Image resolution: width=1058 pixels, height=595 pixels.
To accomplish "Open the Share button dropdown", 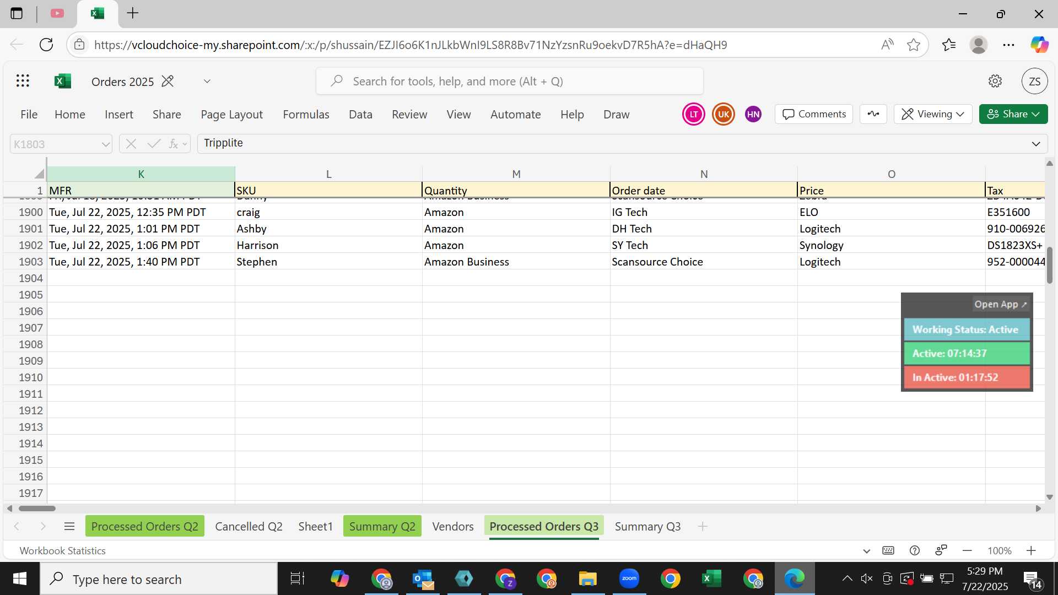I will point(1013,114).
